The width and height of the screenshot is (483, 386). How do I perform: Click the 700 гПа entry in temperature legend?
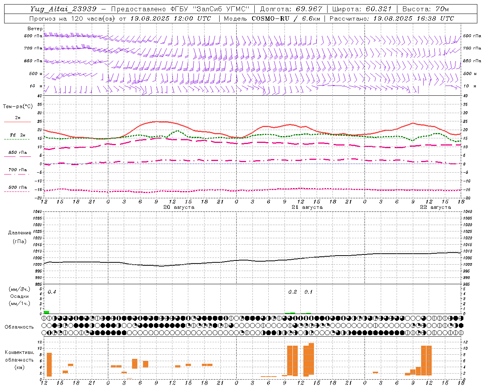[x=17, y=170]
